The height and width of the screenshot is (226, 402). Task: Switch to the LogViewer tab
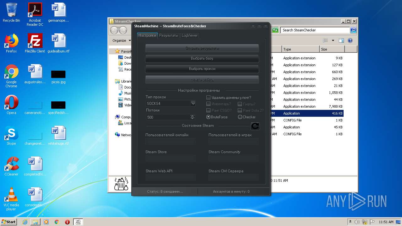coord(190,35)
